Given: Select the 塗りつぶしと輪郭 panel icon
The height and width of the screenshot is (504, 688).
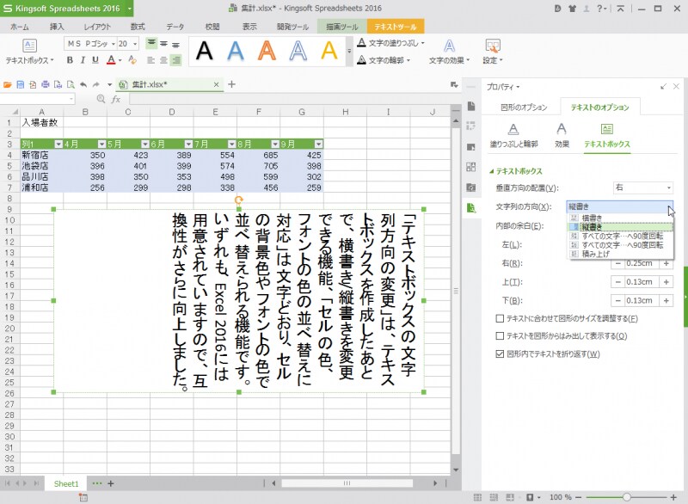Looking at the screenshot, I should [x=512, y=137].
